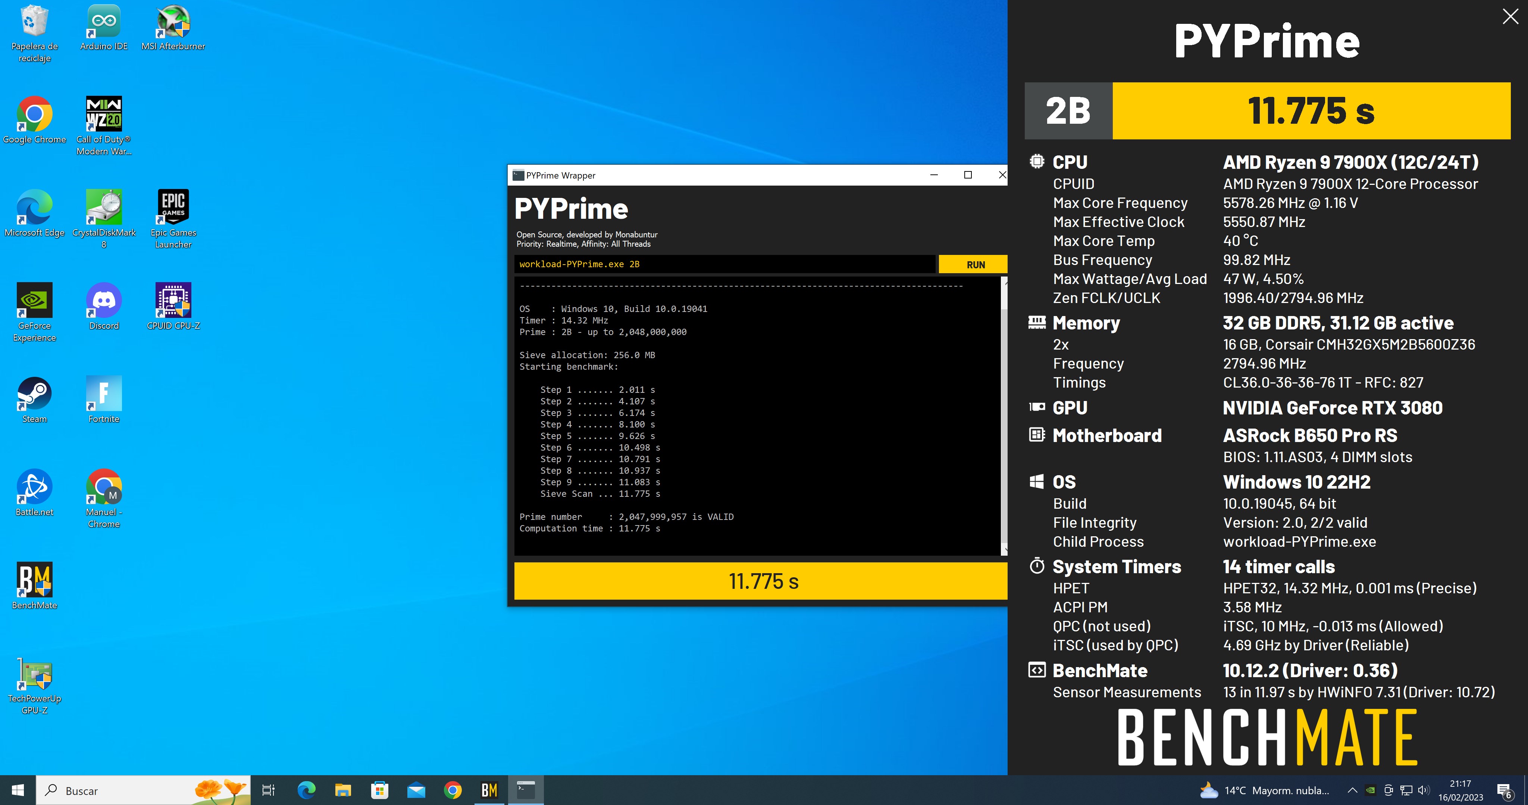Open network settings tray icon
This screenshot has height=805, width=1528.
[x=1406, y=790]
